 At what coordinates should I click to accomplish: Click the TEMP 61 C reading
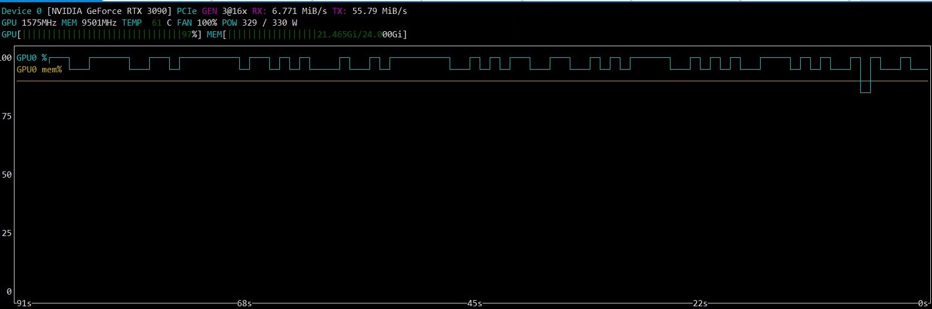(x=147, y=23)
